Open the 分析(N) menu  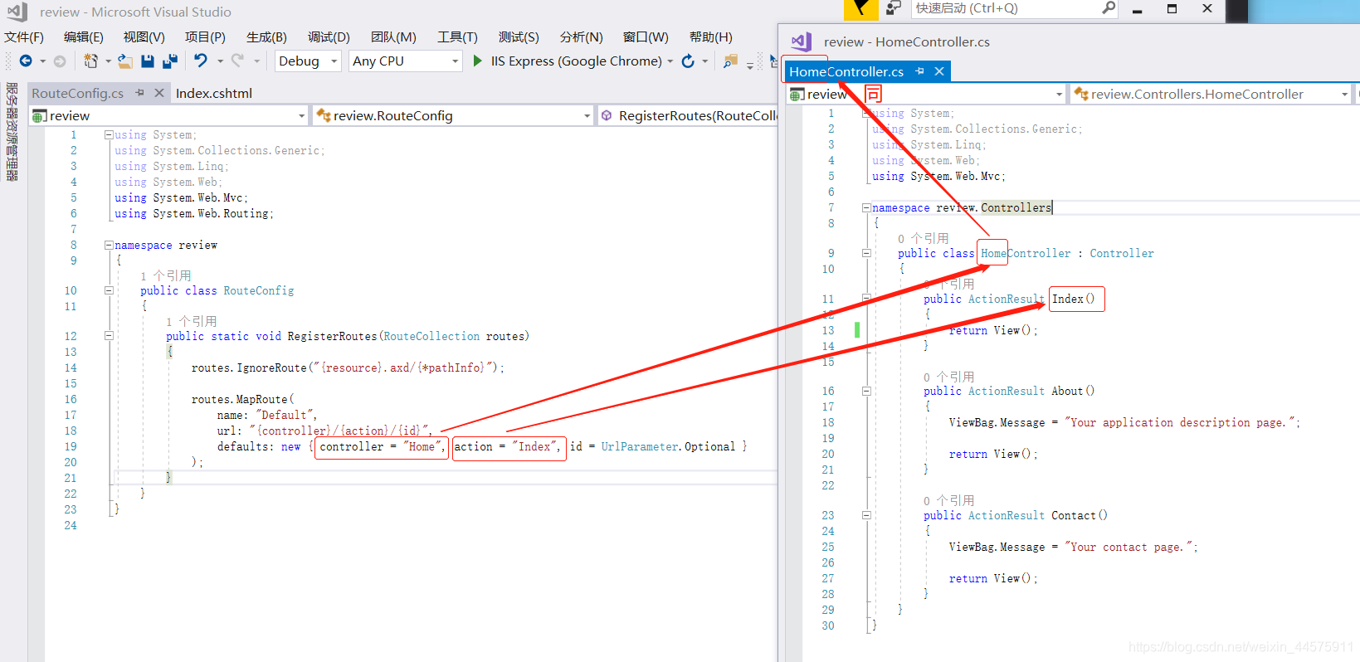(x=581, y=37)
